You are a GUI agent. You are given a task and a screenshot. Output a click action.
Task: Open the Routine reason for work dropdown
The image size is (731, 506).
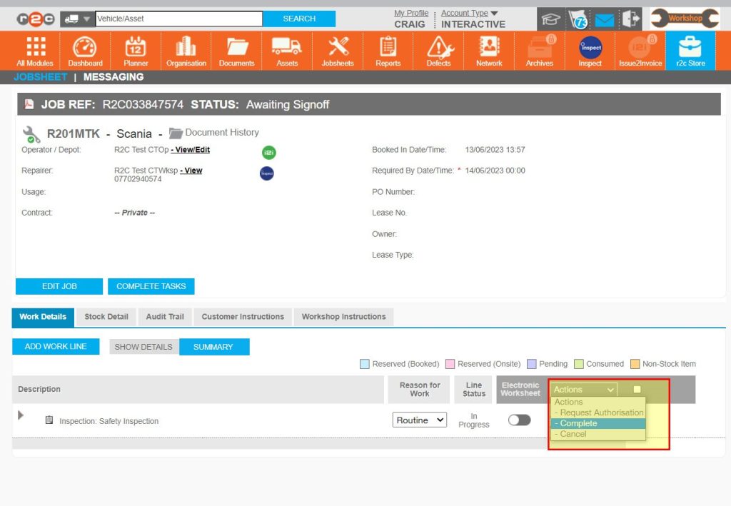point(418,420)
